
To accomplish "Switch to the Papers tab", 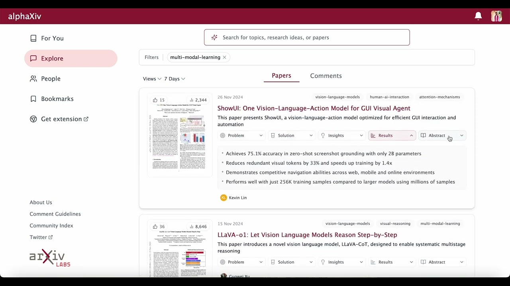I will click(x=281, y=75).
